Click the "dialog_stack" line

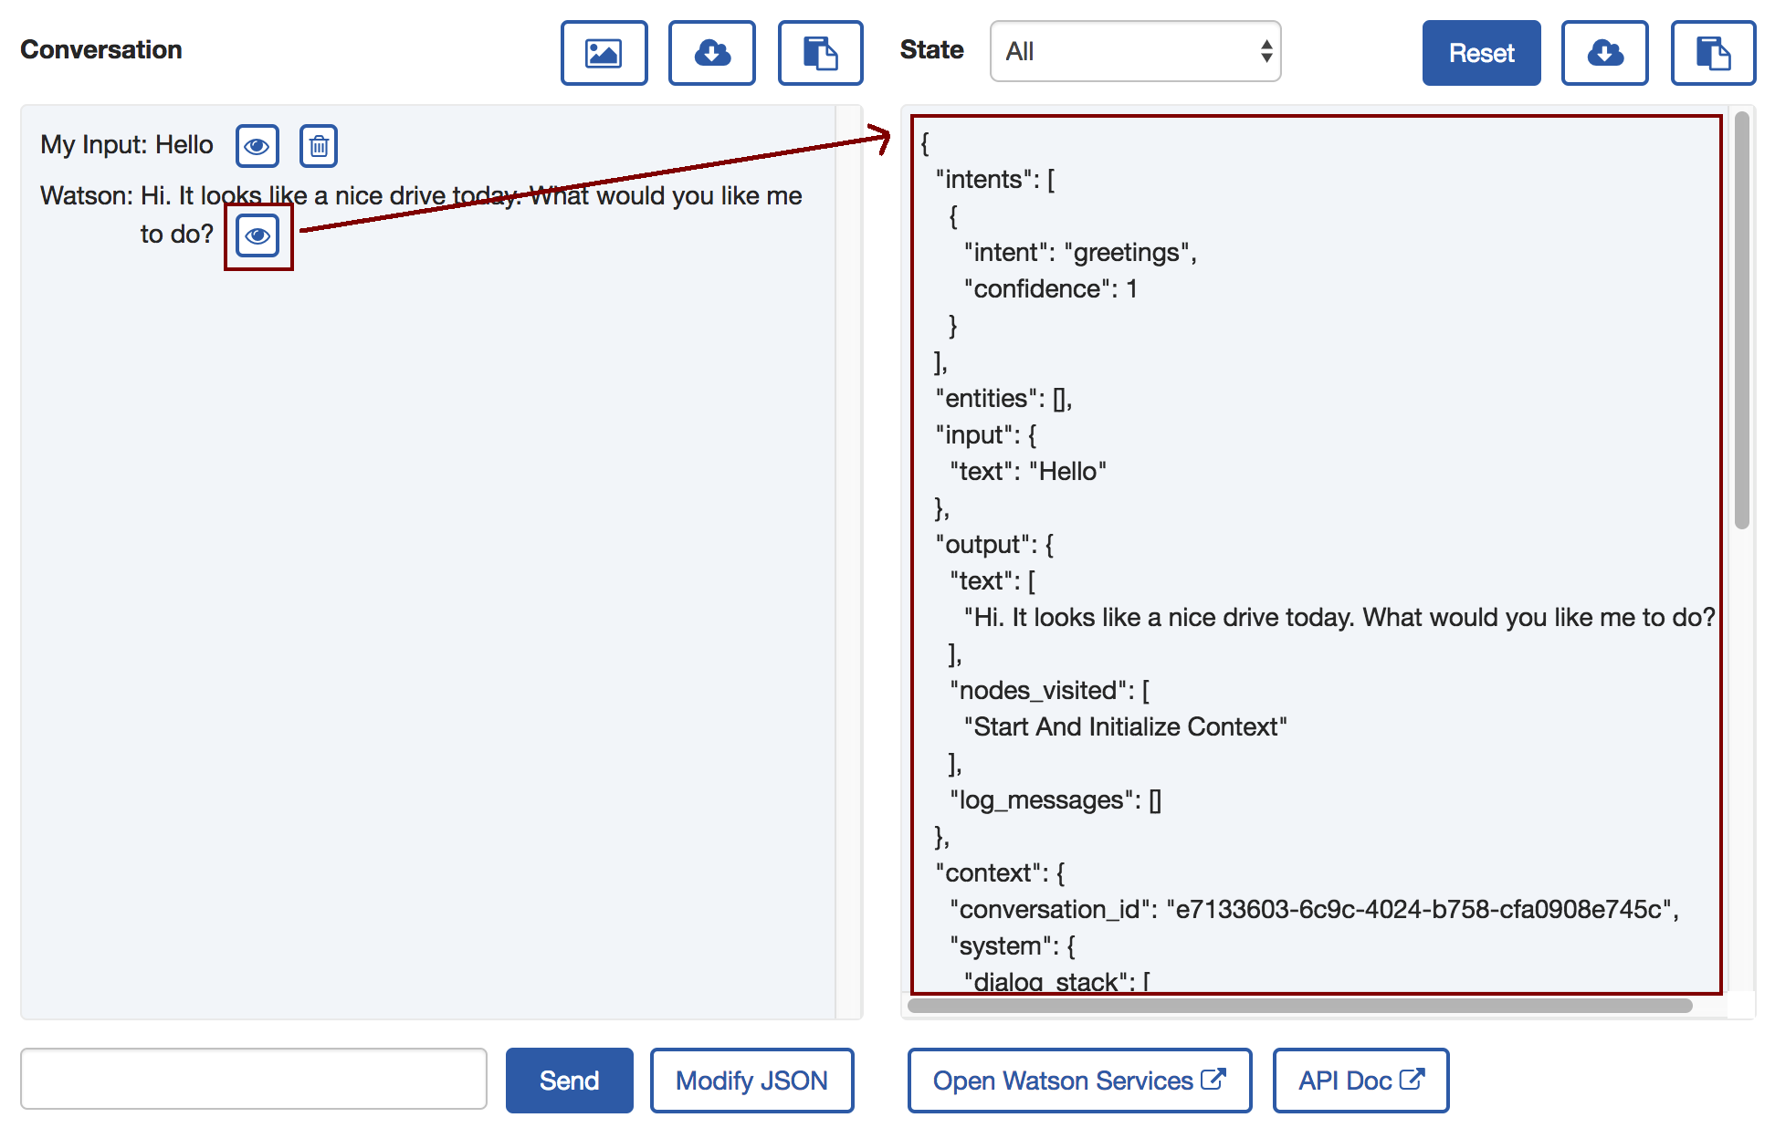(x=1057, y=981)
